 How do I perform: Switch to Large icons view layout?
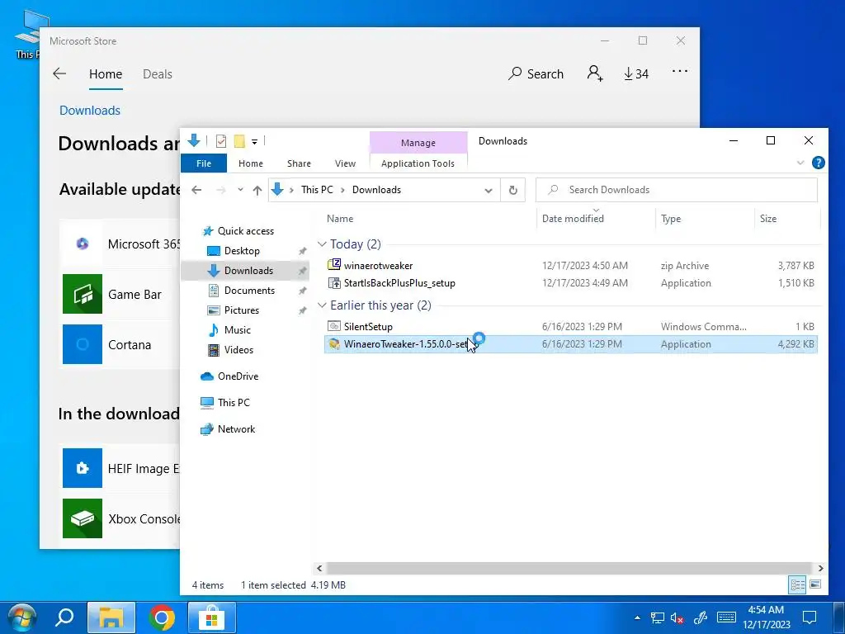click(x=815, y=584)
